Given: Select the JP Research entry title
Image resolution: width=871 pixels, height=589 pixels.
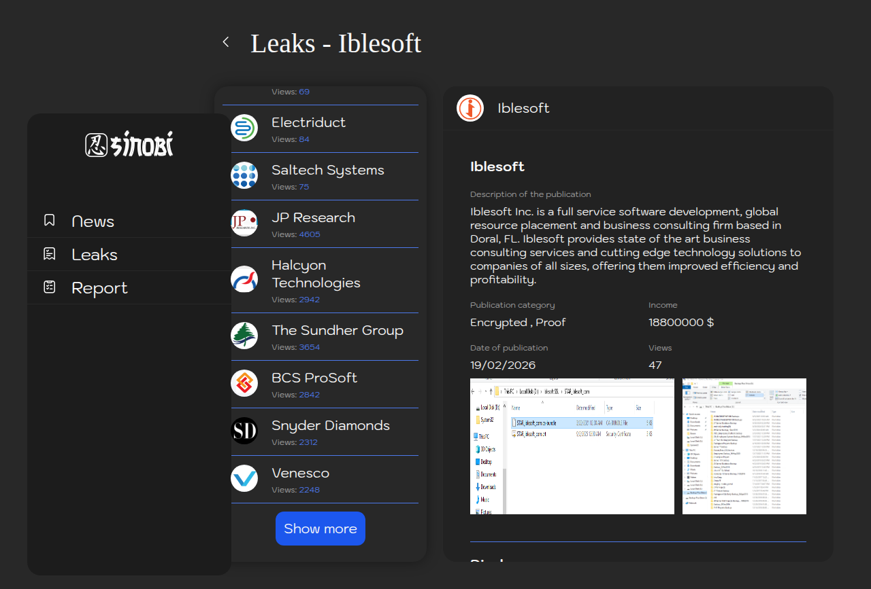Looking at the screenshot, I should point(313,217).
